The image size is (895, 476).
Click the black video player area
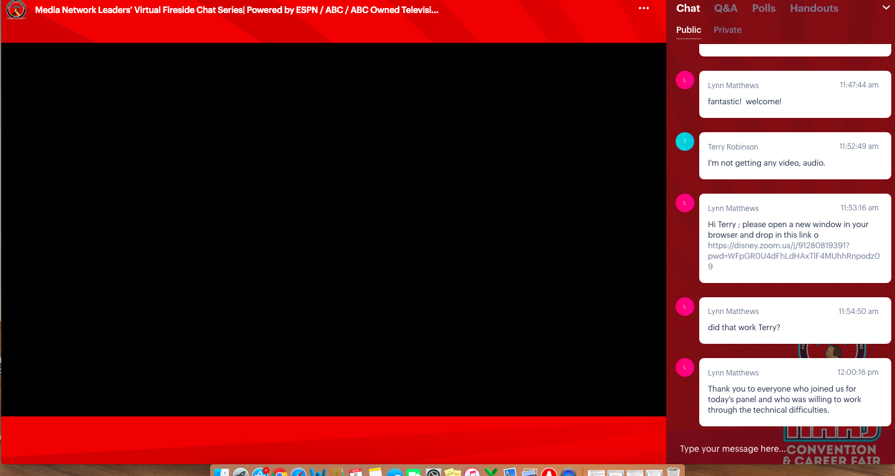click(x=333, y=230)
